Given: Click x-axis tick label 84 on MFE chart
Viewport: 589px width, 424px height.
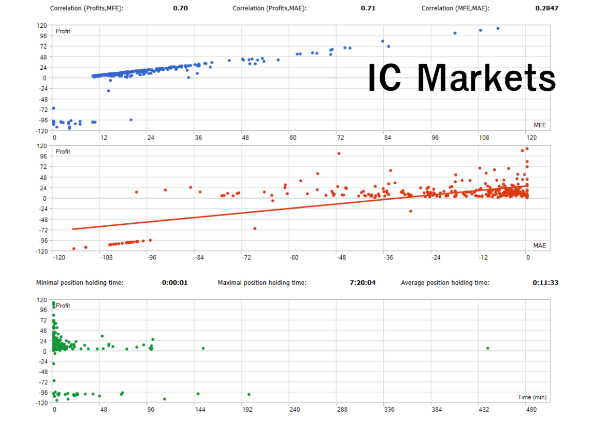Looking at the screenshot, I should [x=387, y=138].
